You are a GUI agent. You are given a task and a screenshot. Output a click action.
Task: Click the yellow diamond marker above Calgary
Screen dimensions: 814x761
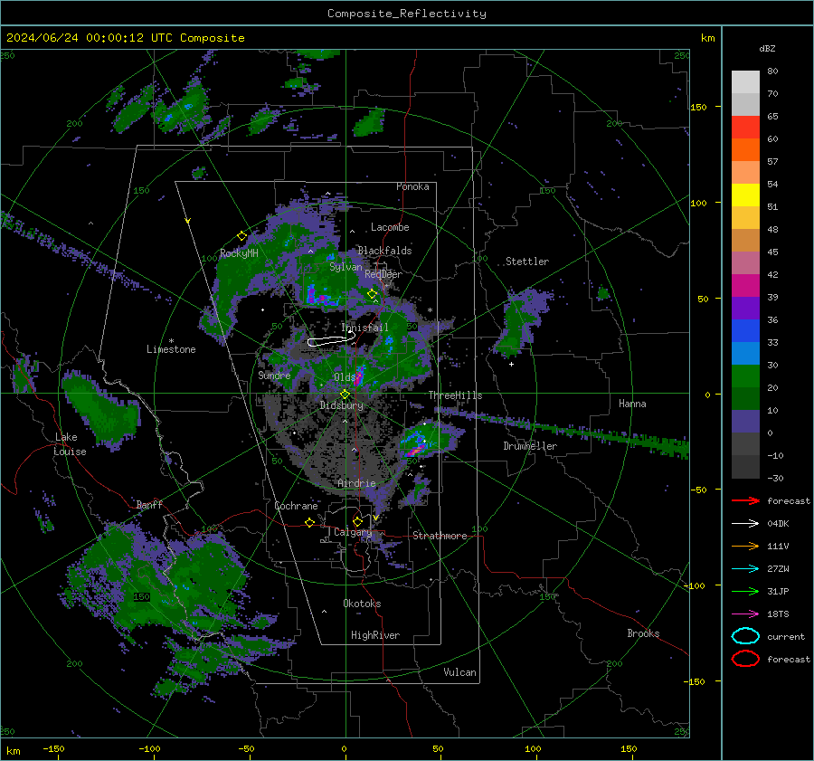click(357, 521)
